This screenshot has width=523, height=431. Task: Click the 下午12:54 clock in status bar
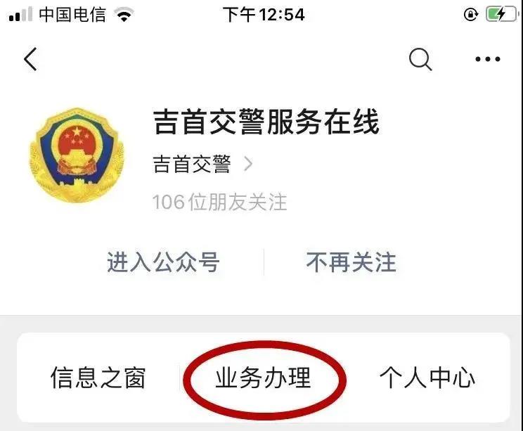click(x=264, y=15)
